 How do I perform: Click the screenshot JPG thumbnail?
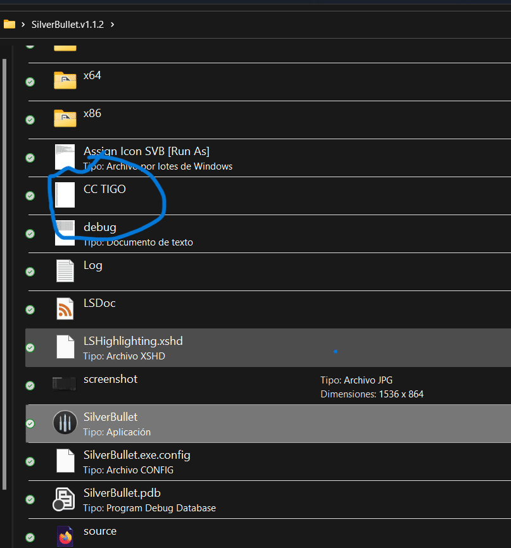pos(65,383)
